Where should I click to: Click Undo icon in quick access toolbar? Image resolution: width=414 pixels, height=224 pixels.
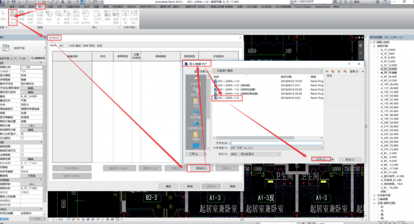[x=27, y=2]
